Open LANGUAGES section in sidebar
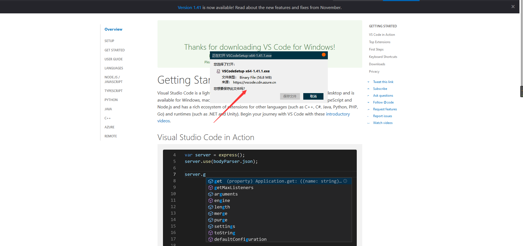Viewport: 523px width, 246px height. point(114,68)
